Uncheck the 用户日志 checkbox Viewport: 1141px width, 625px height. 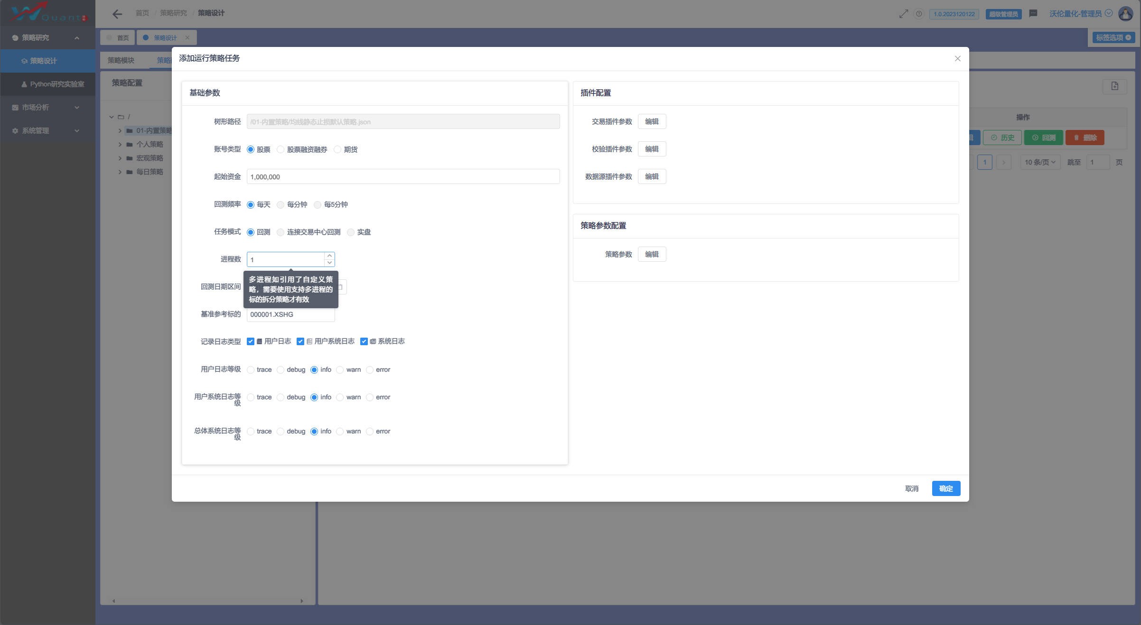pos(251,341)
